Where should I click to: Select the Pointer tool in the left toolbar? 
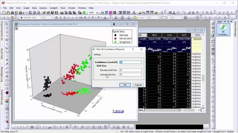click(7, 24)
